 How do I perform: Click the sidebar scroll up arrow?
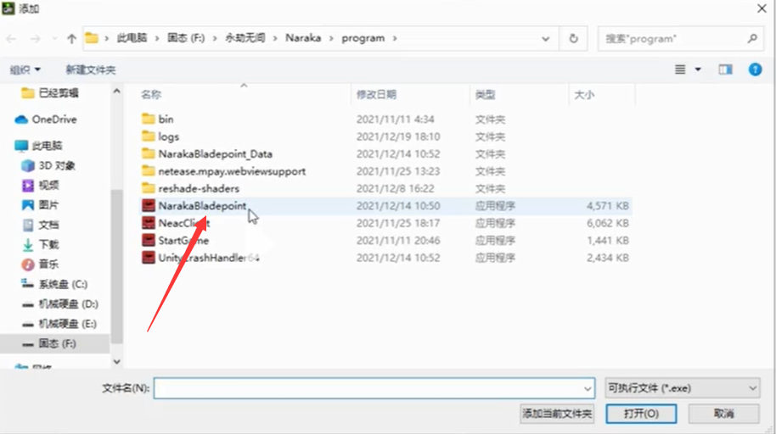pos(117,91)
